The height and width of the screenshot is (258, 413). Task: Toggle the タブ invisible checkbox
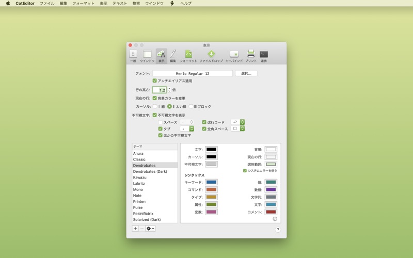coord(160,128)
